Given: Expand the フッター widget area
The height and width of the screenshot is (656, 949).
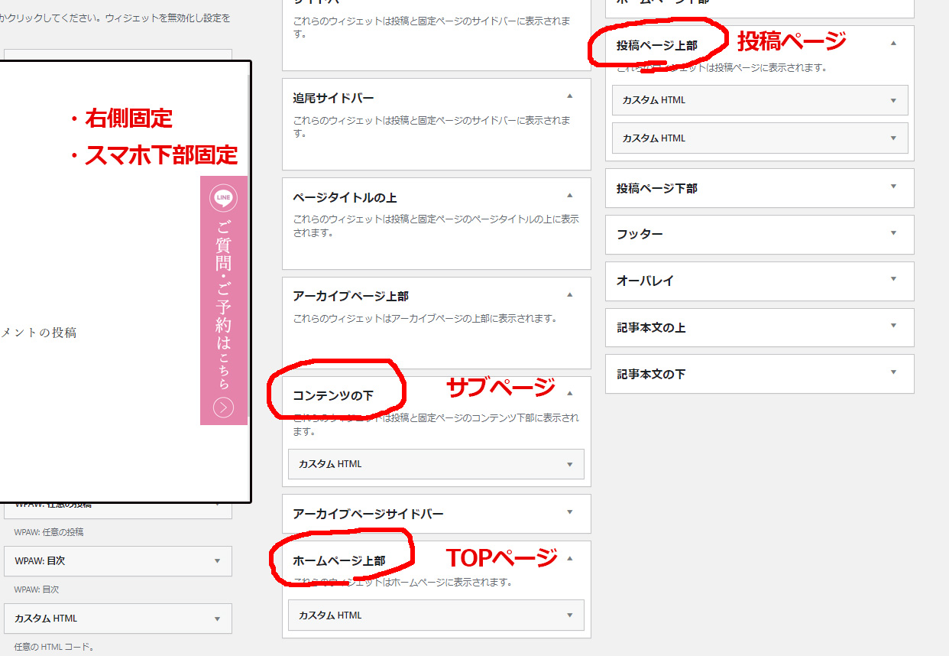Looking at the screenshot, I should [x=892, y=233].
